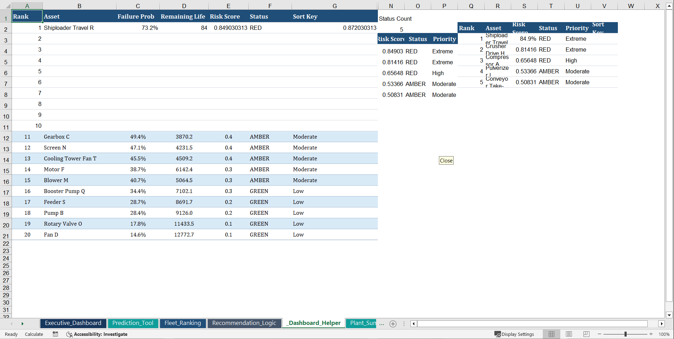The height and width of the screenshot is (339, 674).
Task: Click the right horizontal scroll arrow
Action: (x=662, y=324)
